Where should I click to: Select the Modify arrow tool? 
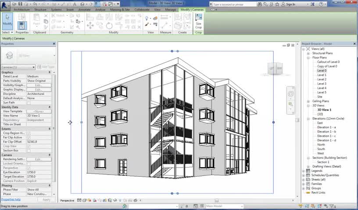coord(7,21)
